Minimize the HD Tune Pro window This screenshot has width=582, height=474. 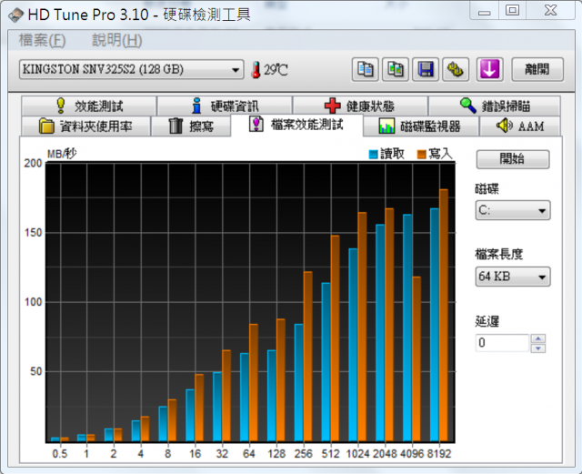(x=485, y=10)
